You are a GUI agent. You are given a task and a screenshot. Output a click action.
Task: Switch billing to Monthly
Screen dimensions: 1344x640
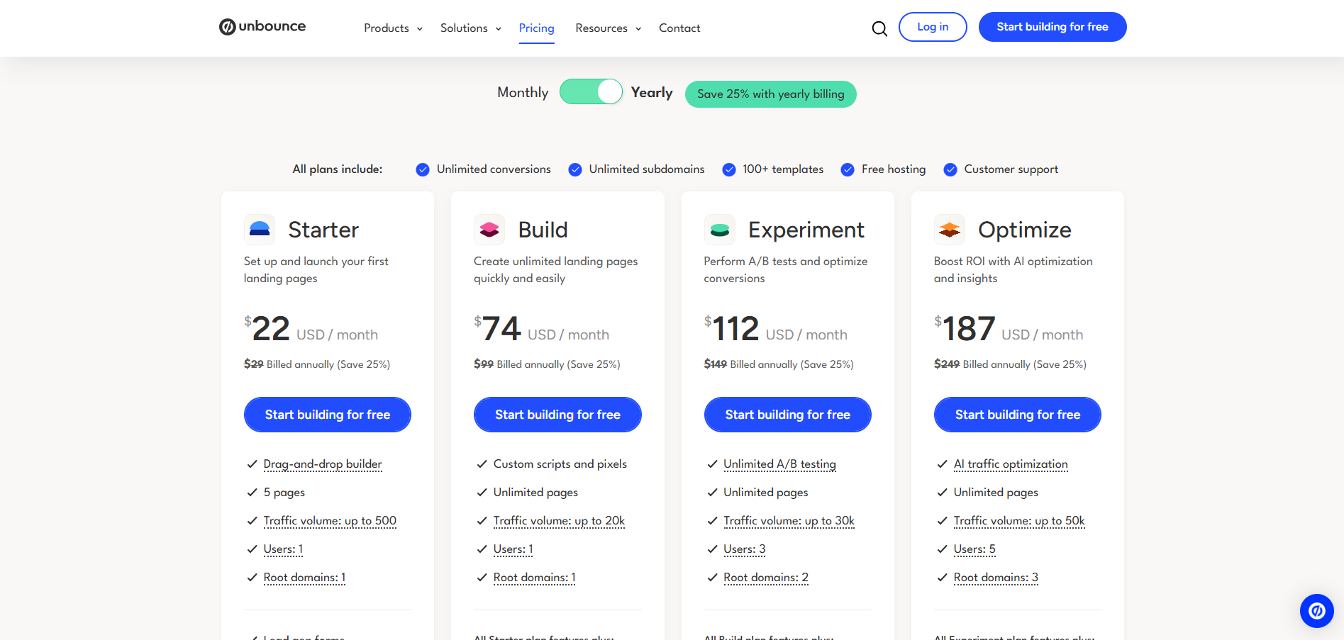(522, 91)
